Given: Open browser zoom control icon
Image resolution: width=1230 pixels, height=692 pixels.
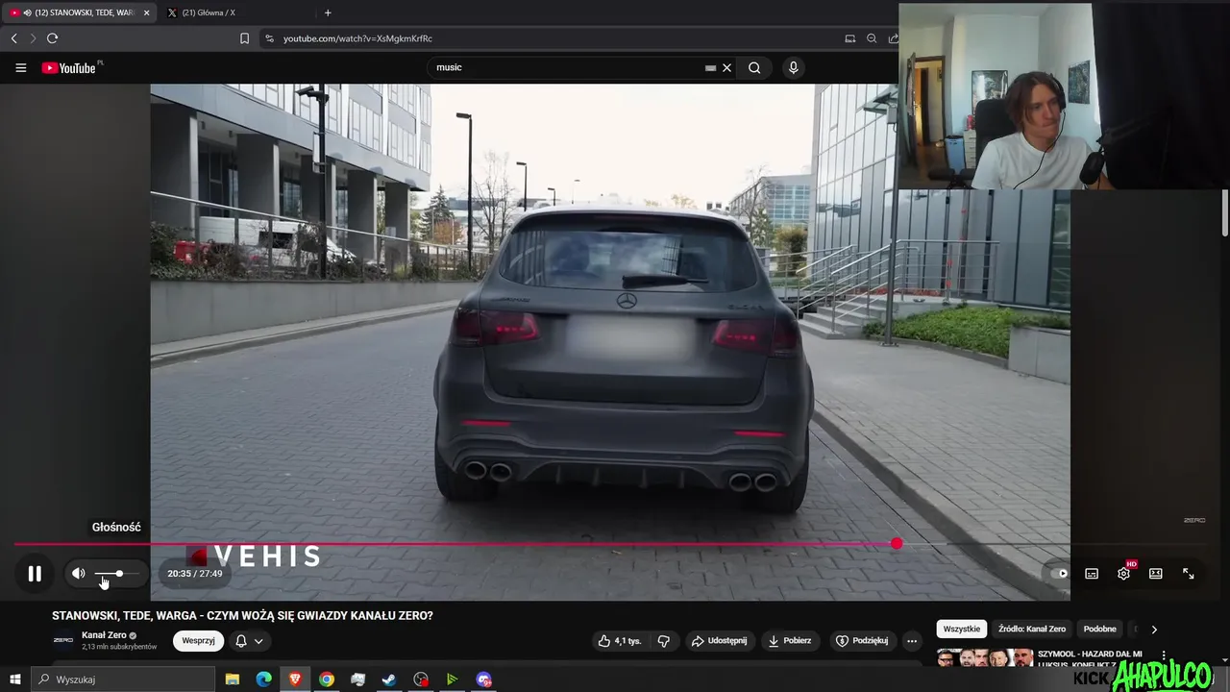Looking at the screenshot, I should click(872, 38).
